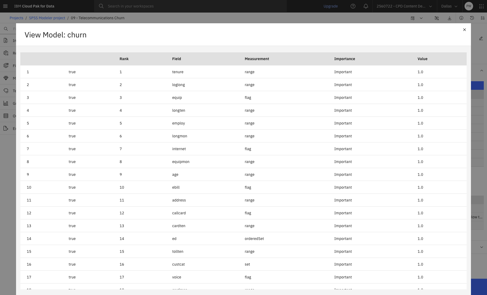Open the account 2560722 dropdown
Screen dimensions: 487x295
(x=404, y=6)
